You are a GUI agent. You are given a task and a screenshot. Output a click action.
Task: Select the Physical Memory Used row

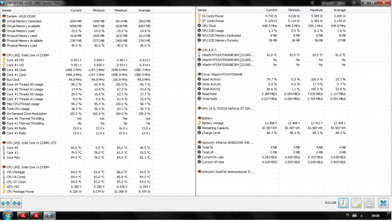[76, 36]
